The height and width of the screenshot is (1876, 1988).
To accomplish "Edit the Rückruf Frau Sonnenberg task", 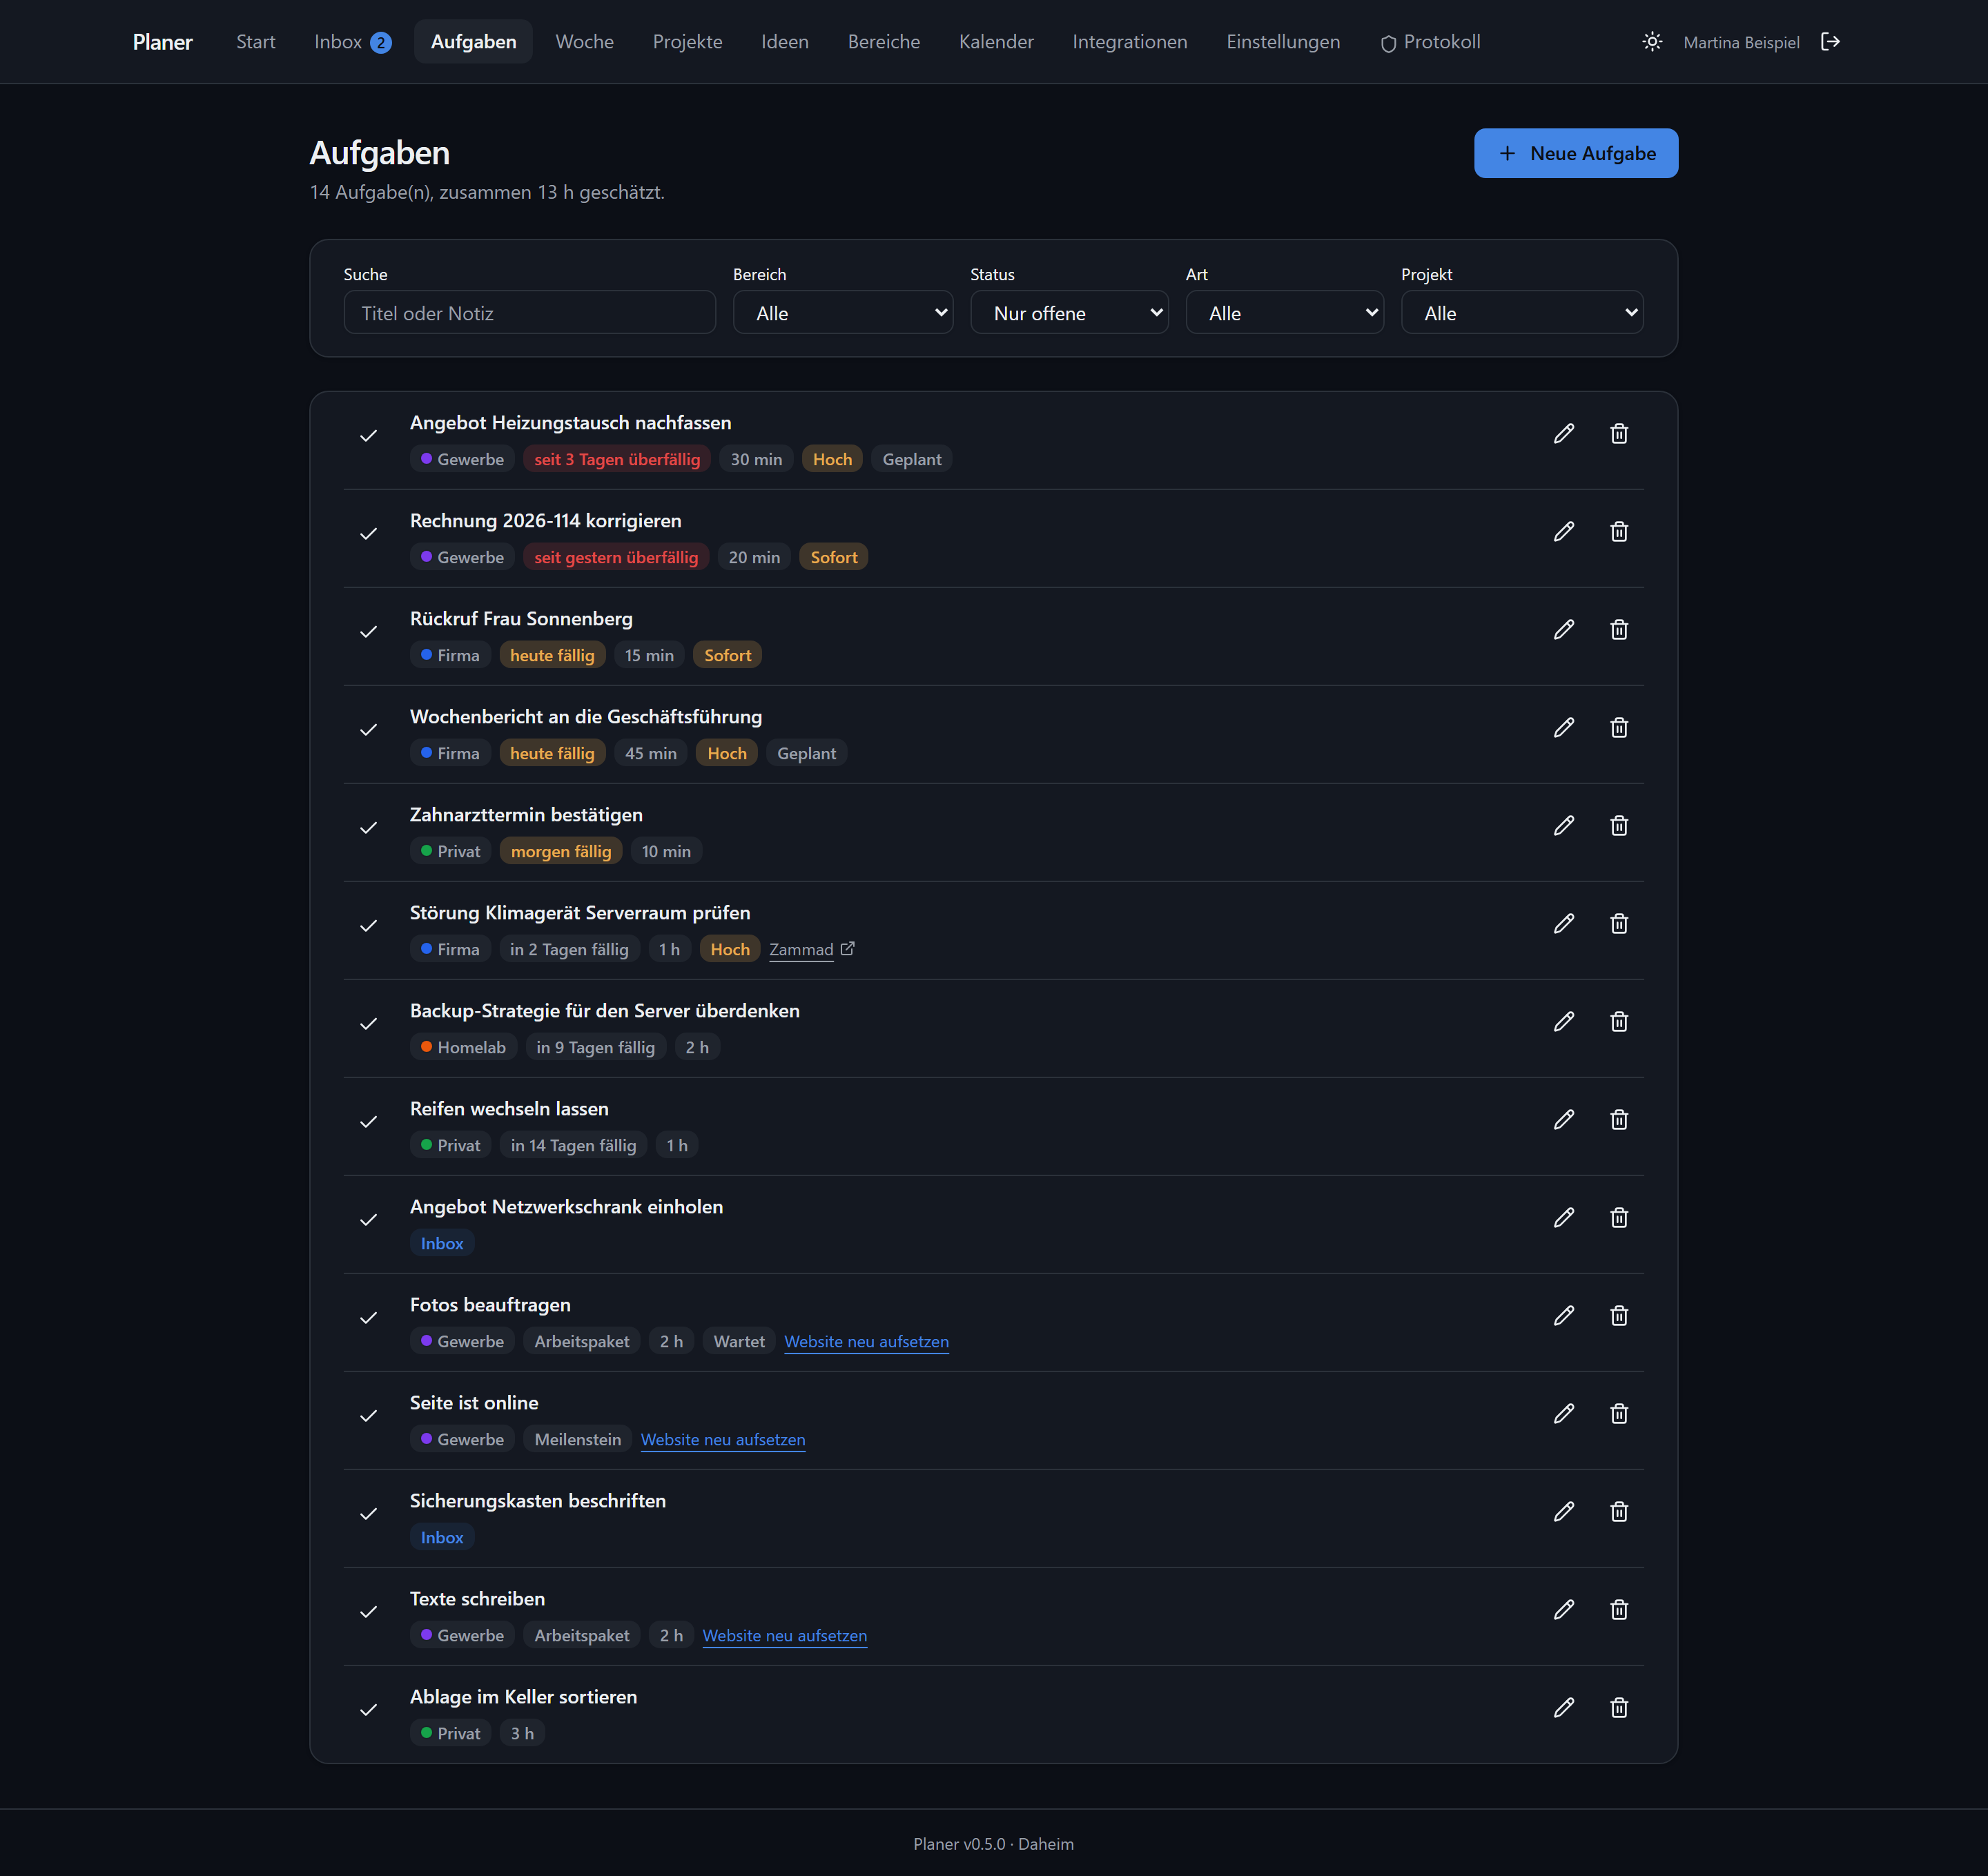I will tap(1564, 630).
